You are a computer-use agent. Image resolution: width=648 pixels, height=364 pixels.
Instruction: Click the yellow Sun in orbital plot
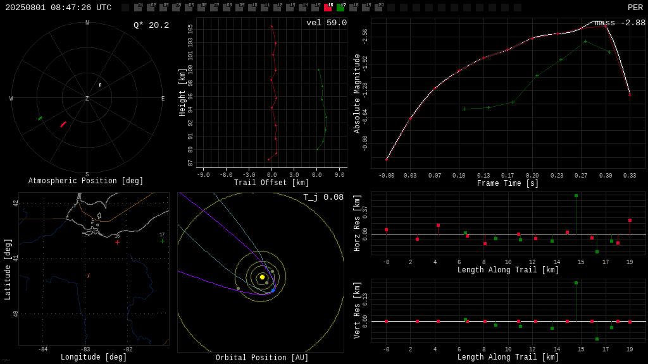(x=262, y=277)
